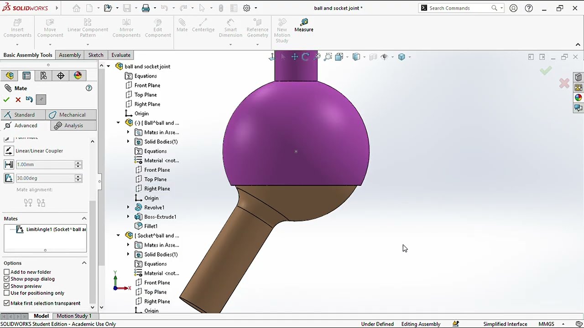
Task: Open the Appearances color wheel in task pane
Action: tap(578, 97)
